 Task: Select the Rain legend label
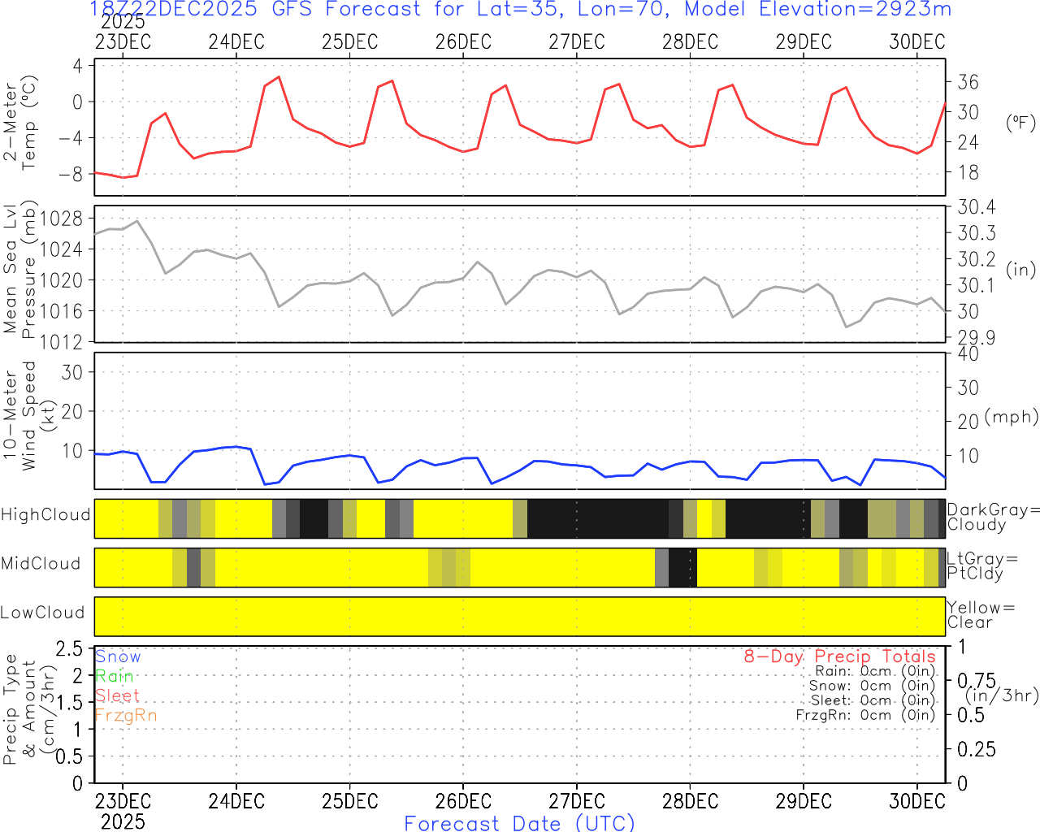114,677
